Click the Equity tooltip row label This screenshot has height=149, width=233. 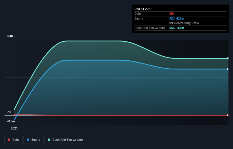139,18
